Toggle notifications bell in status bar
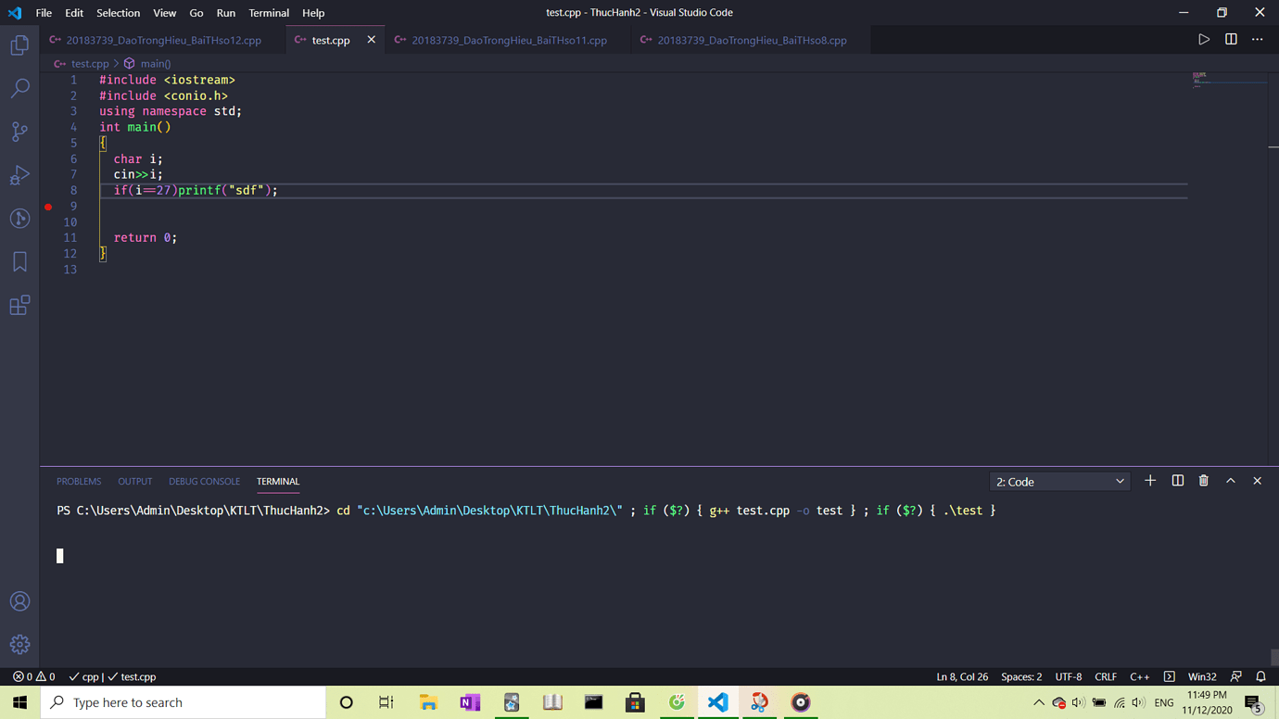This screenshot has height=719, width=1279. point(1260,676)
